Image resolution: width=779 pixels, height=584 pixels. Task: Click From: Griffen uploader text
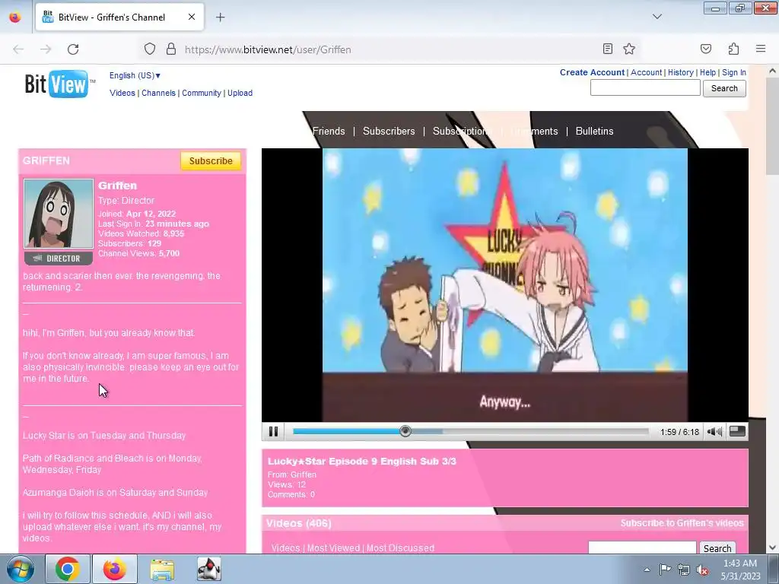coord(291,474)
